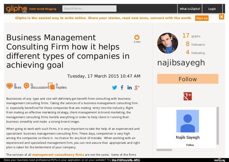Click the 'meet social blogging' tagline
The height and width of the screenshot is (162, 229).
click(x=43, y=9)
